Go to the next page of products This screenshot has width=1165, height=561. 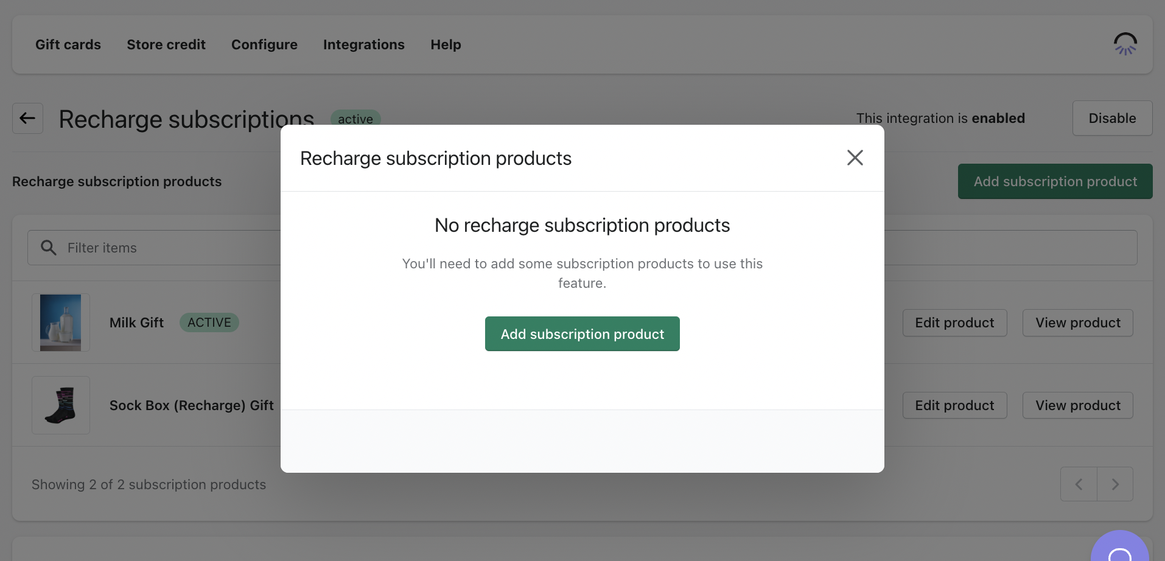coord(1115,484)
